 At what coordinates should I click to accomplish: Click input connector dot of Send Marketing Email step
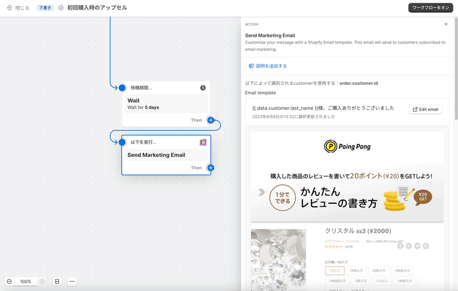coord(122,142)
